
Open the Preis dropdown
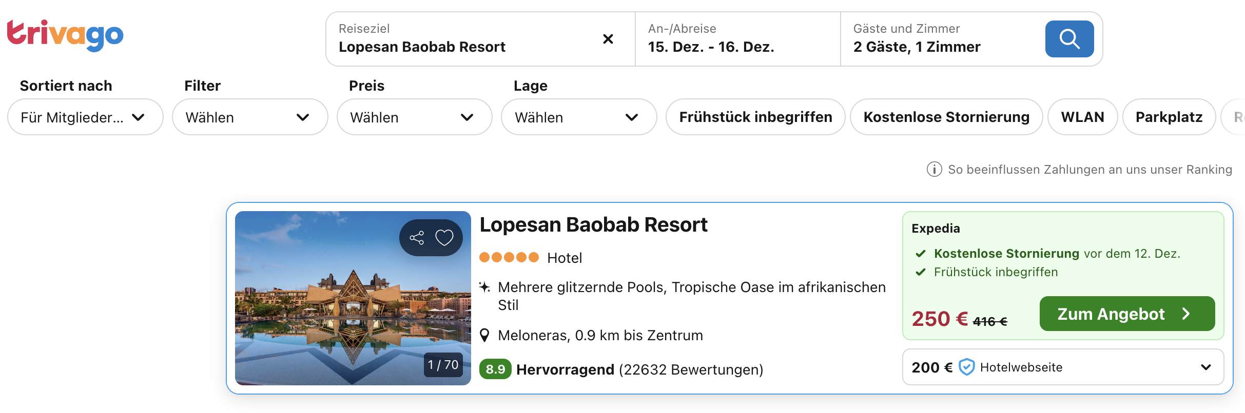pos(414,117)
